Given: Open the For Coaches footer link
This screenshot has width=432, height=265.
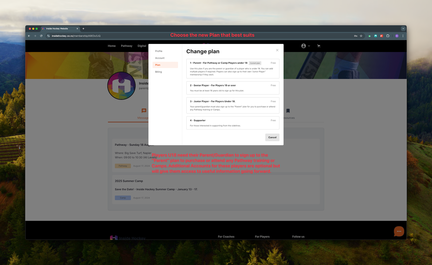Looking at the screenshot, I should tap(226, 237).
